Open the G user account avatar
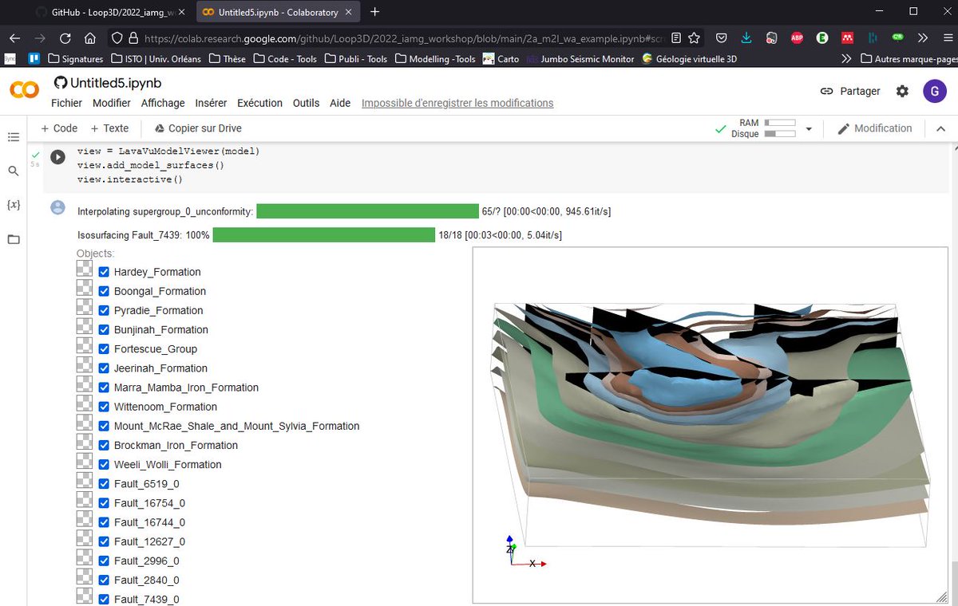 point(935,91)
